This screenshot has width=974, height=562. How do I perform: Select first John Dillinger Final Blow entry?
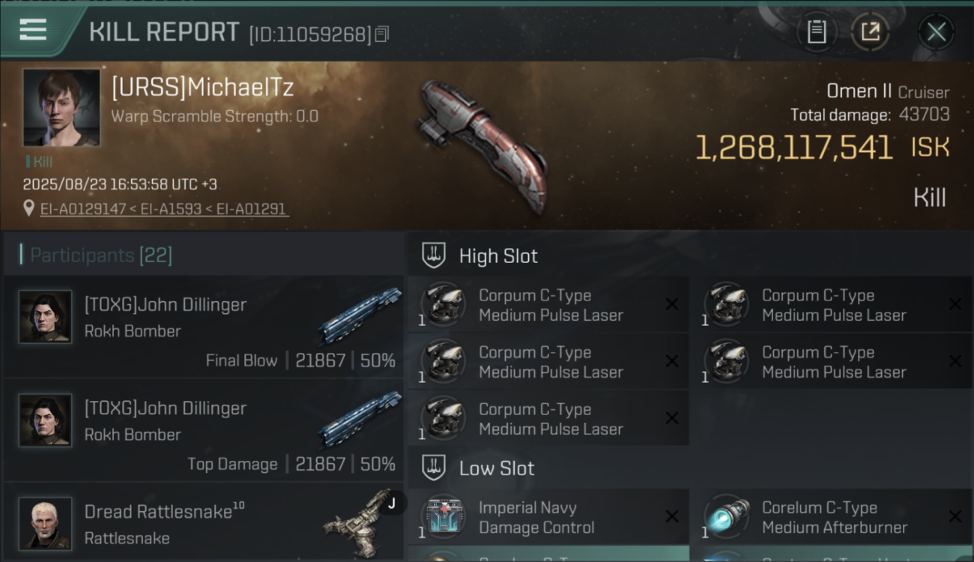tap(203, 327)
